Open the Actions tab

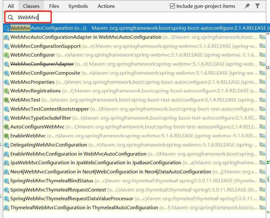tap(106, 6)
